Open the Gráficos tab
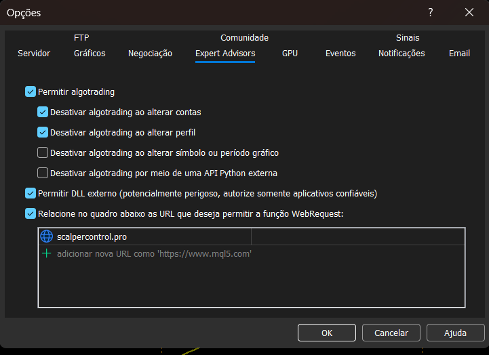This screenshot has height=355, width=489. [x=90, y=54]
